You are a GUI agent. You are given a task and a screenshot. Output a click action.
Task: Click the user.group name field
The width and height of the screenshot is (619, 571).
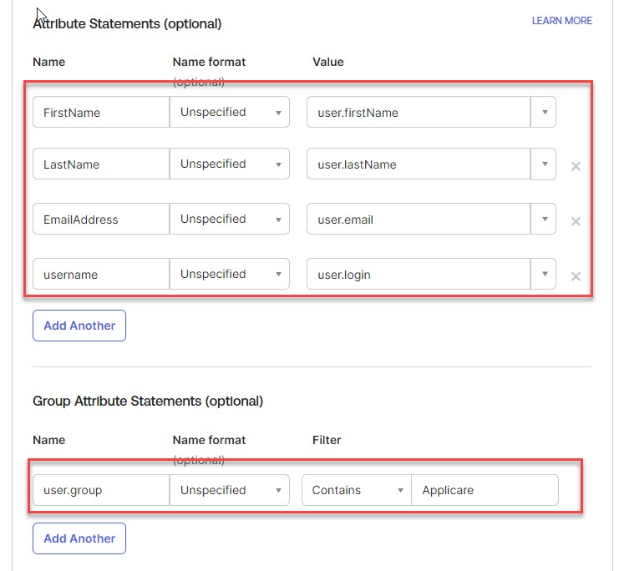coord(100,490)
